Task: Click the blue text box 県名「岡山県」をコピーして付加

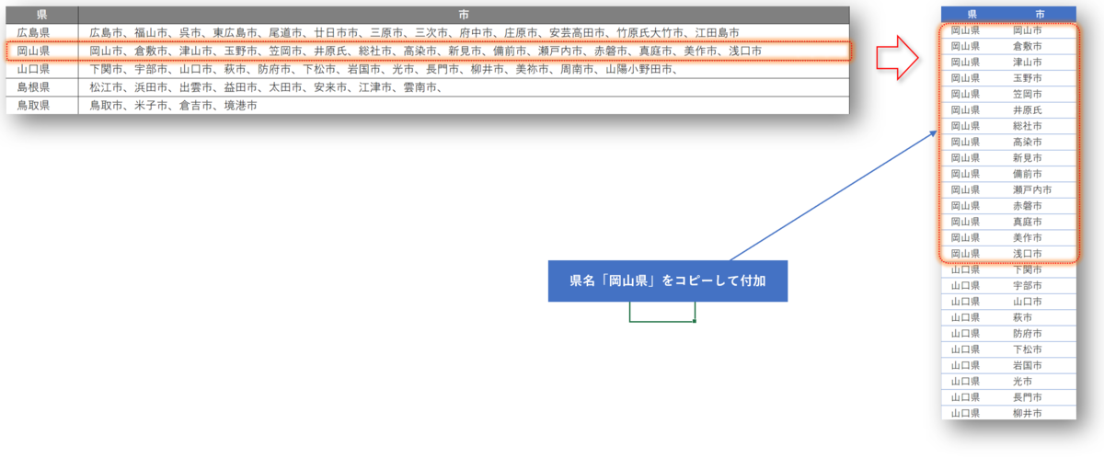Action: coord(668,281)
